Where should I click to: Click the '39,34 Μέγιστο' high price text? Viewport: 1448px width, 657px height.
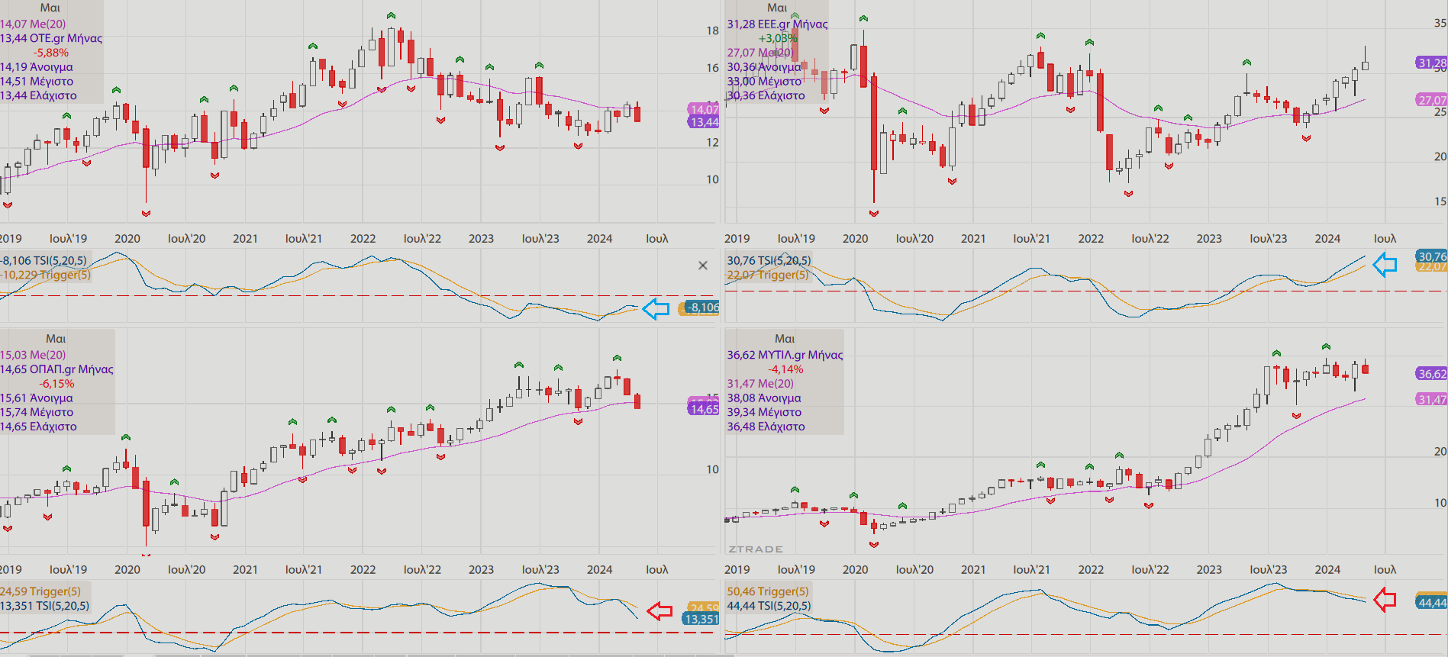tap(764, 413)
